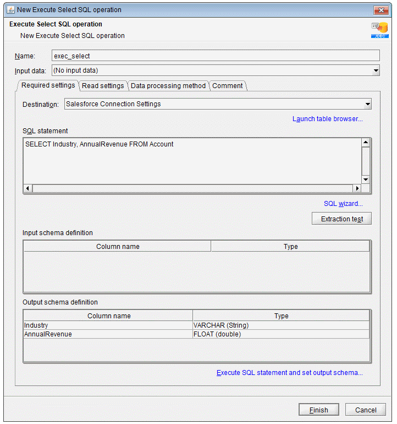
Task: Switch to the Read settings tab
Action: pos(103,85)
